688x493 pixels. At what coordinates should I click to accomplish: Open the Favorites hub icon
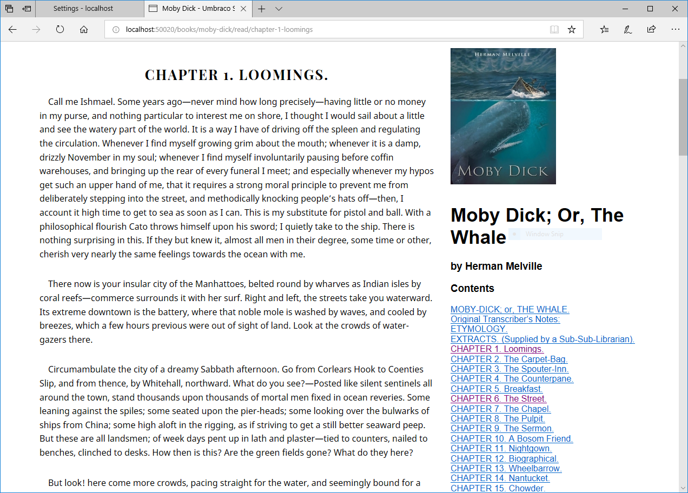click(604, 30)
